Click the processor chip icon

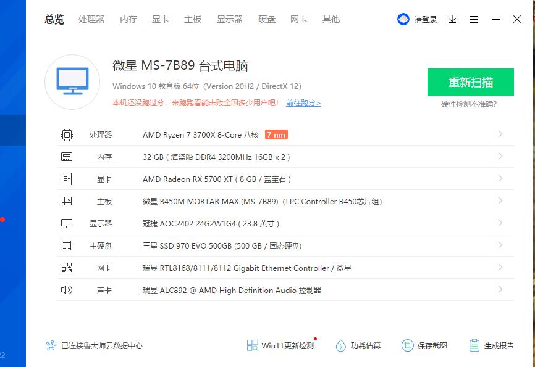point(67,134)
